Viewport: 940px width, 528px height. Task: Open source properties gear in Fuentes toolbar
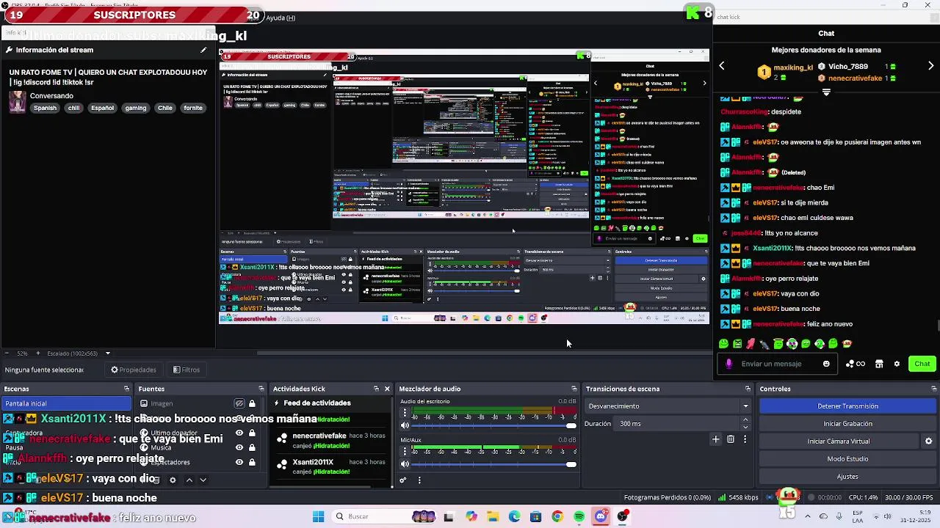click(173, 480)
